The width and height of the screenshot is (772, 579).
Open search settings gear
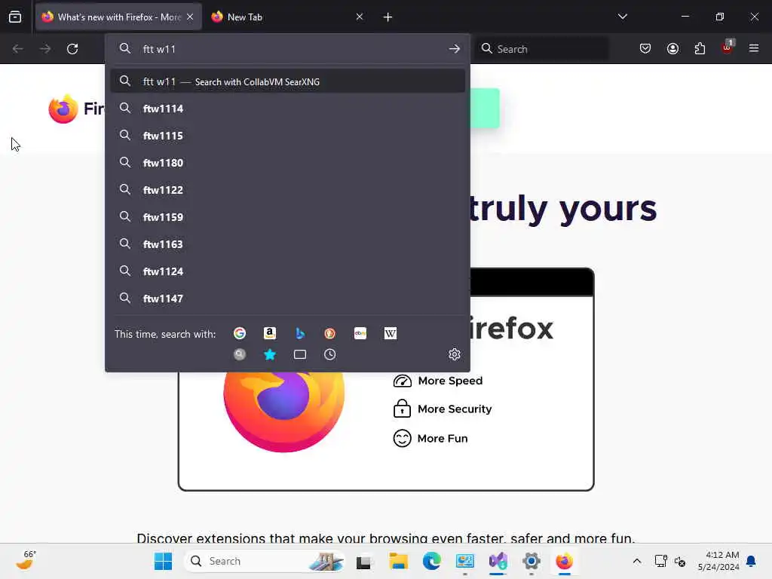[x=455, y=354]
